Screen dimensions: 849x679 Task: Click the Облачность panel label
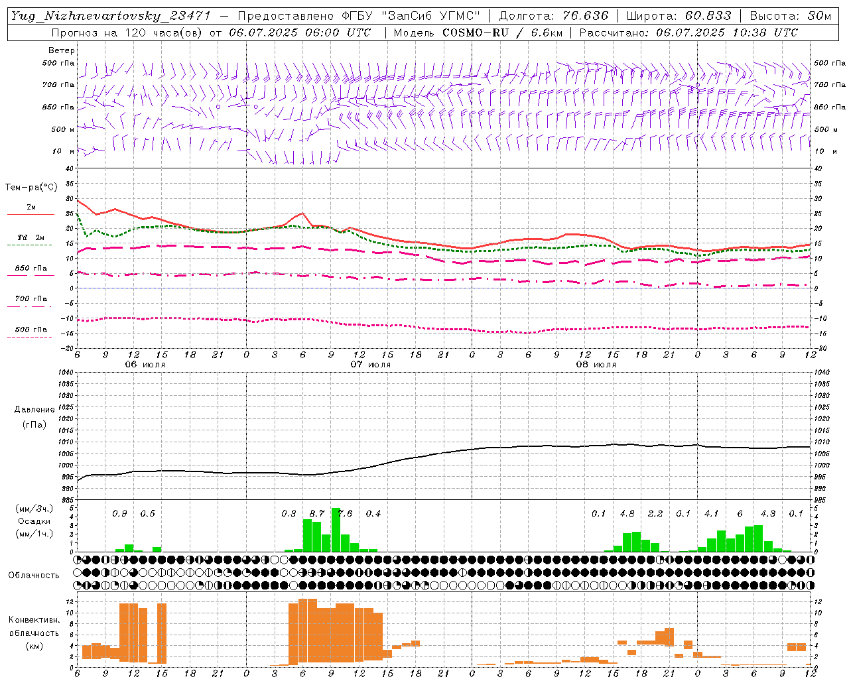pos(34,575)
